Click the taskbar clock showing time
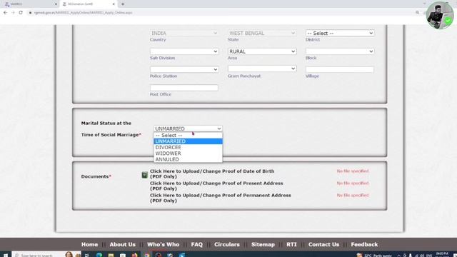This screenshot has width=457, height=257. (442, 255)
